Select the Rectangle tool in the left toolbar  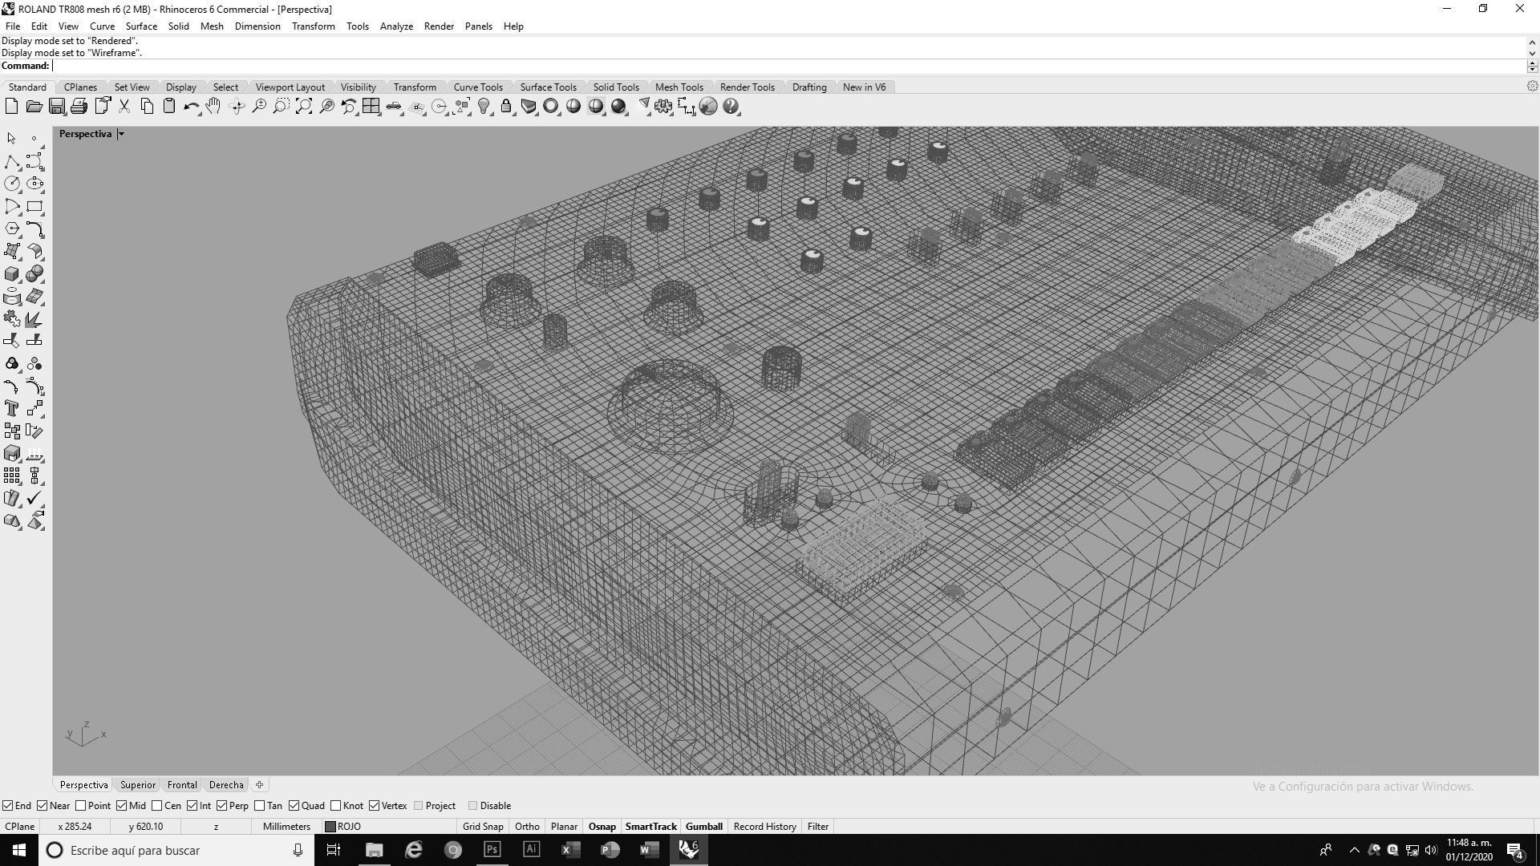coord(34,207)
